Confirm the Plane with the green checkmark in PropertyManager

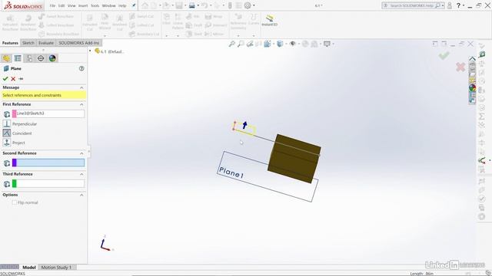(5, 79)
